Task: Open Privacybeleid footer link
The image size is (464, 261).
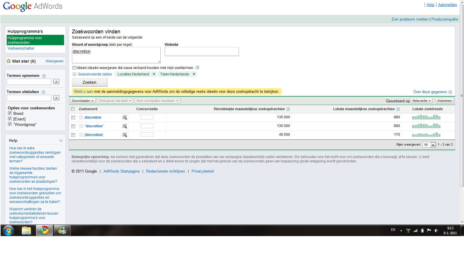Action: click(203, 171)
